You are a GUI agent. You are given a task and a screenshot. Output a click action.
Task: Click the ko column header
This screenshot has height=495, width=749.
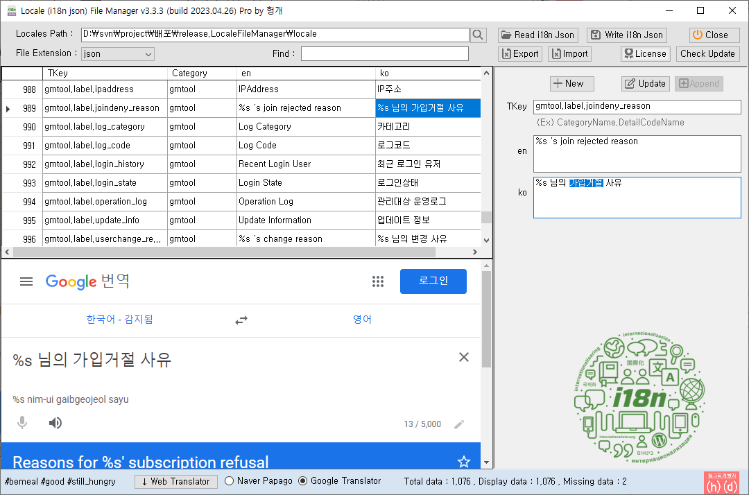[x=428, y=73]
